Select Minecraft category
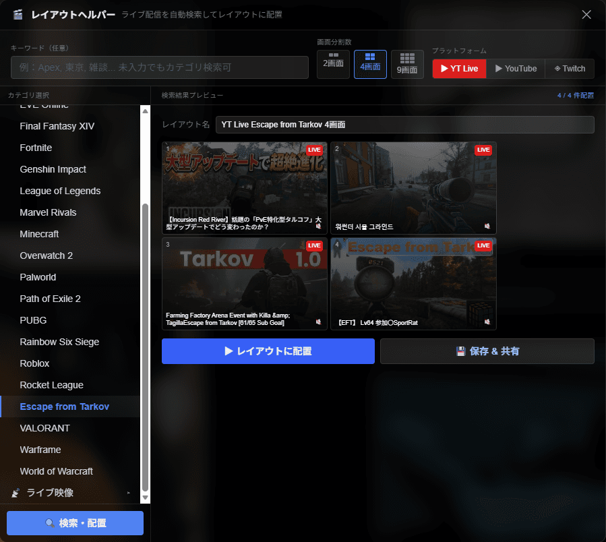Image resolution: width=606 pixels, height=542 pixels. click(x=70, y=235)
